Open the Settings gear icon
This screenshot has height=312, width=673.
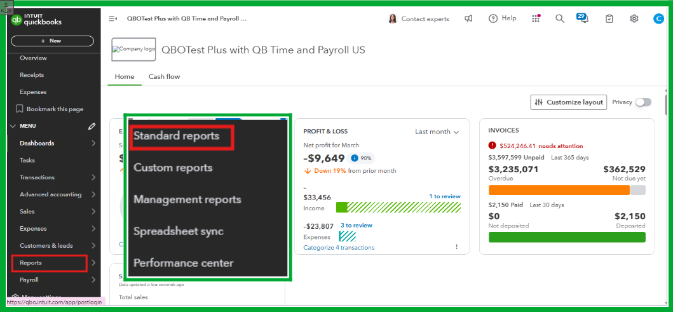coord(634,18)
